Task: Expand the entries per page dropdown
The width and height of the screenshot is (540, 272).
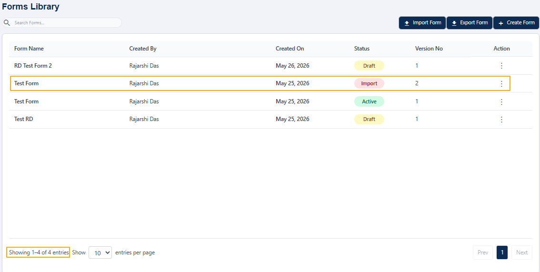Action: [100, 252]
